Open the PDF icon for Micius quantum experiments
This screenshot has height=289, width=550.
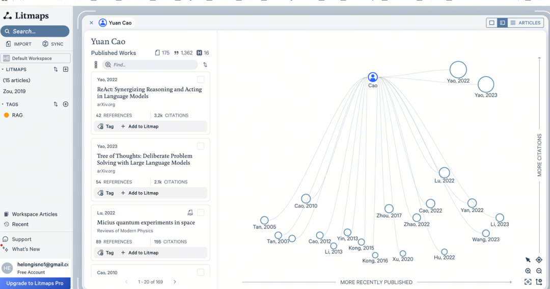tap(190, 213)
